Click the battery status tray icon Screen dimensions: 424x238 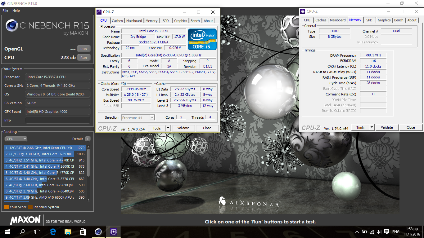coord(364,232)
